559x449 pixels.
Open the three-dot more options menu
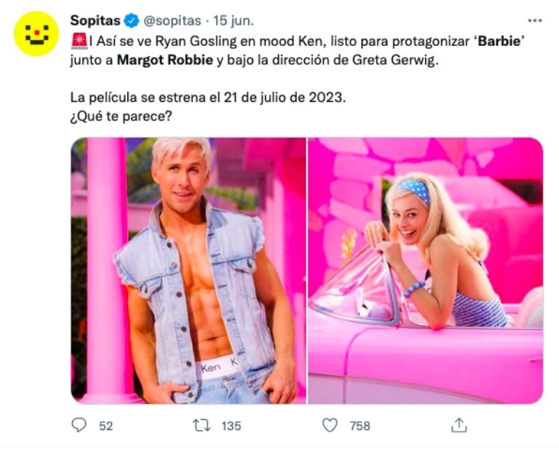tap(534, 20)
